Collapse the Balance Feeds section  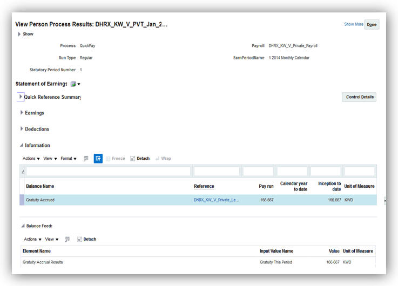[x=23, y=226]
